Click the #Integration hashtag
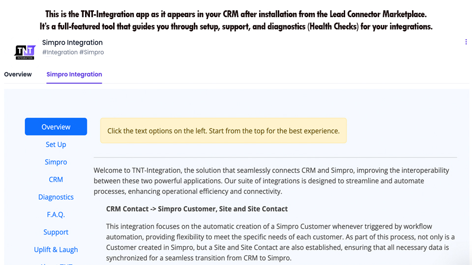This screenshot has height=265, width=472. (x=60, y=52)
